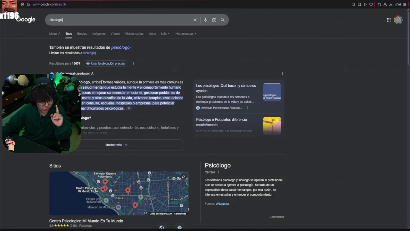Switch to the Maps tab
Screen dimensions: 410x231
point(152,34)
